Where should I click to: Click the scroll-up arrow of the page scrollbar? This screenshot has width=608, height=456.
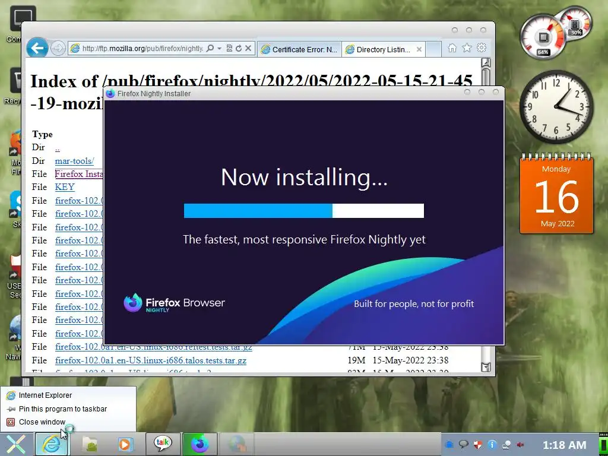(x=486, y=63)
